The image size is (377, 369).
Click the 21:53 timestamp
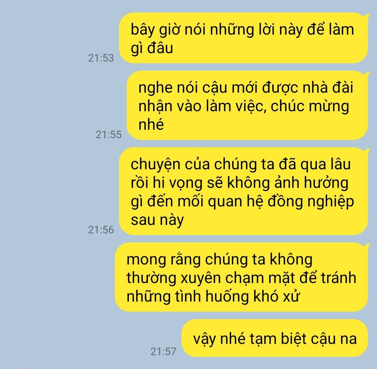click(101, 58)
